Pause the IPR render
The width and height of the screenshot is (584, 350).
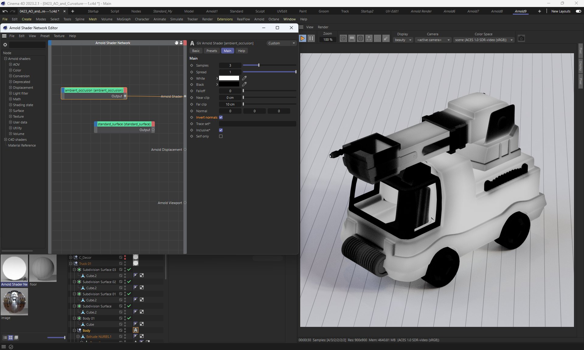click(x=311, y=39)
